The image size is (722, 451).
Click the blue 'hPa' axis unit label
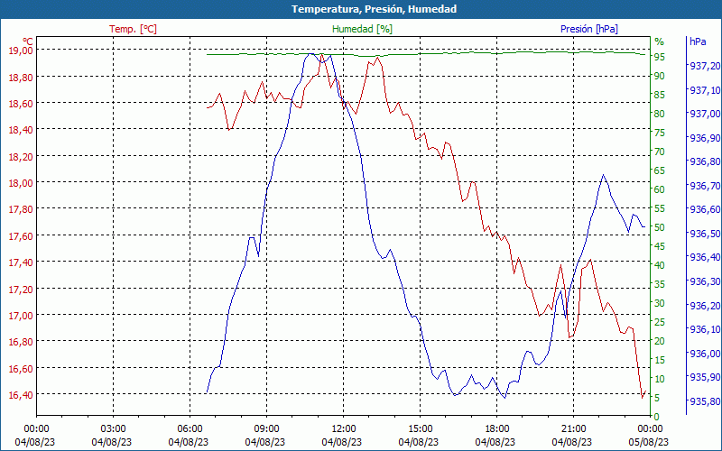click(x=698, y=41)
